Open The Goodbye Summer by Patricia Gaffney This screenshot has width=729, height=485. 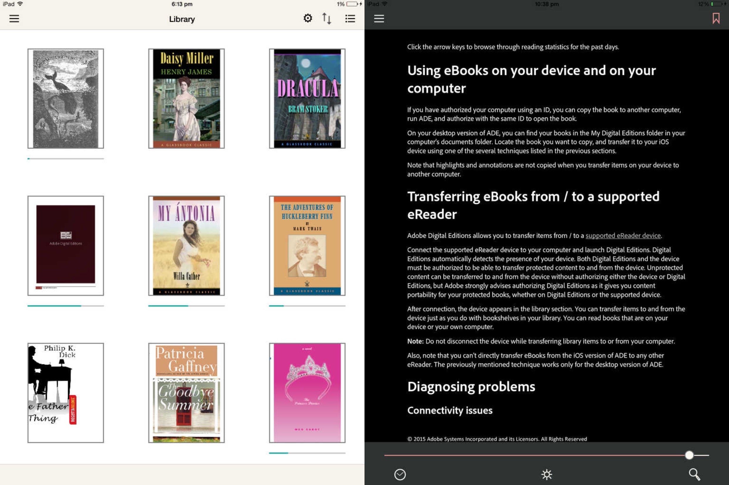tap(186, 393)
